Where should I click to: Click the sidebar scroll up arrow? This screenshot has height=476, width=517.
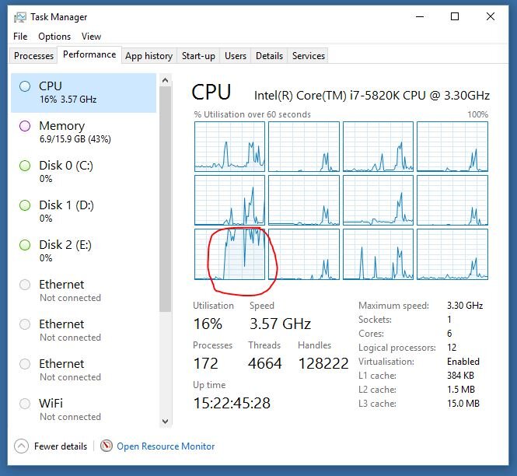(x=165, y=80)
